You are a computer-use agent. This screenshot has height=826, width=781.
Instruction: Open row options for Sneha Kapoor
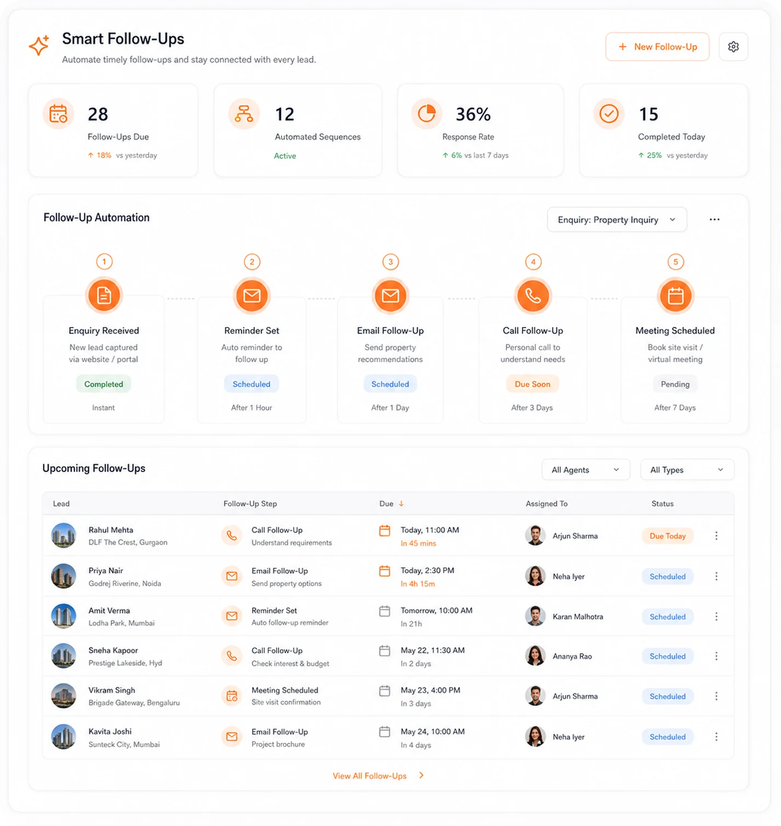(716, 656)
